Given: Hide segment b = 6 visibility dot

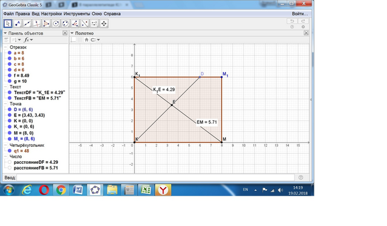Looking at the screenshot, I should coord(10,59).
